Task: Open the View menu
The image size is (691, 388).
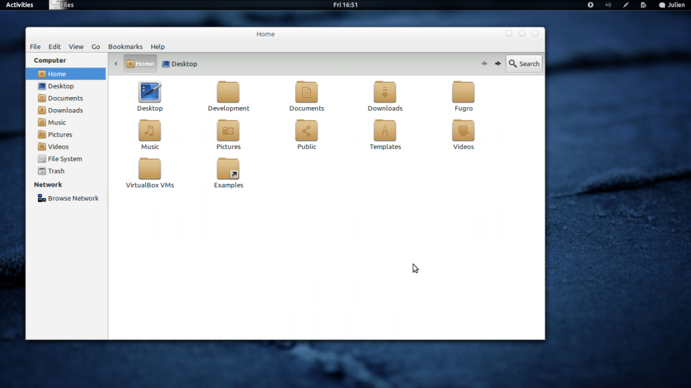Action: pos(76,47)
